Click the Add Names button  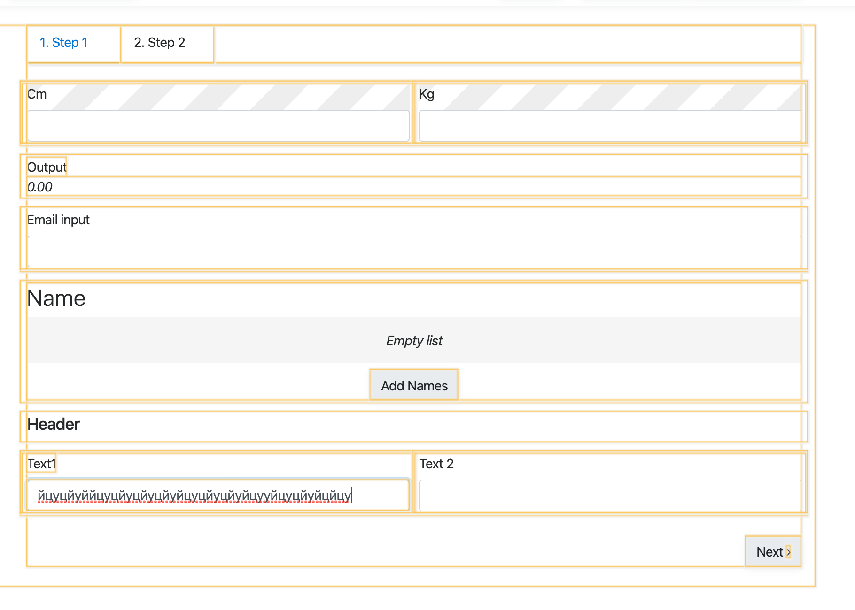tap(413, 385)
